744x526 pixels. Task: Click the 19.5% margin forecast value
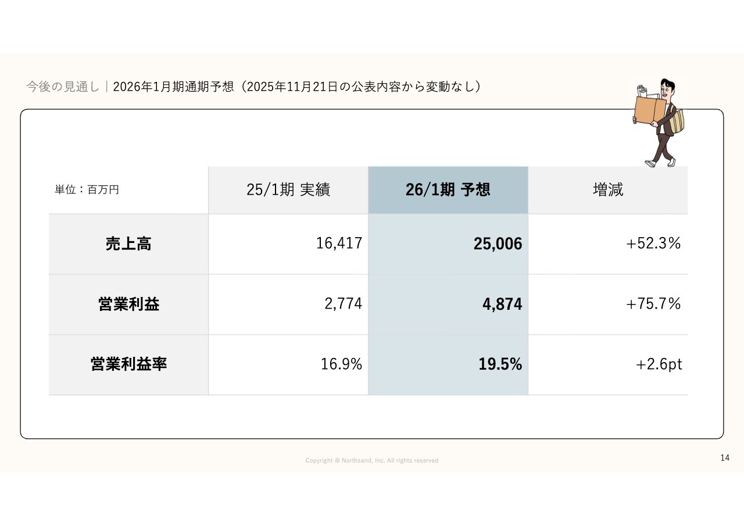(x=500, y=365)
